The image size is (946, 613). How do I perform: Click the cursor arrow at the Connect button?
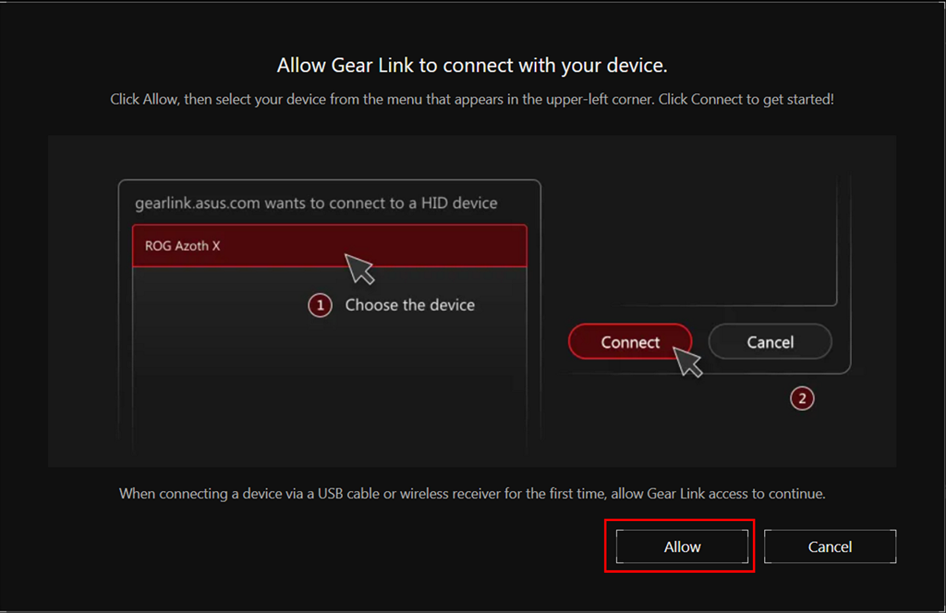coord(687,362)
